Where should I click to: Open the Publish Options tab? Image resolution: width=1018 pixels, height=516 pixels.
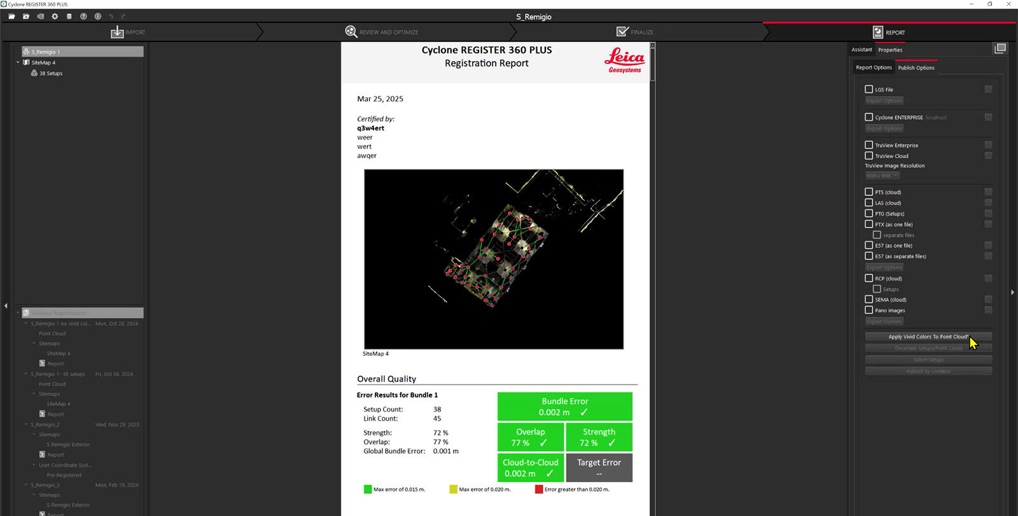click(916, 67)
